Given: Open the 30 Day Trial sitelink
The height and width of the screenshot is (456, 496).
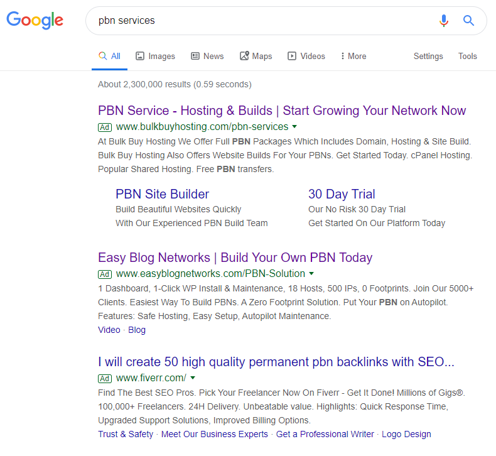Looking at the screenshot, I should coord(342,194).
